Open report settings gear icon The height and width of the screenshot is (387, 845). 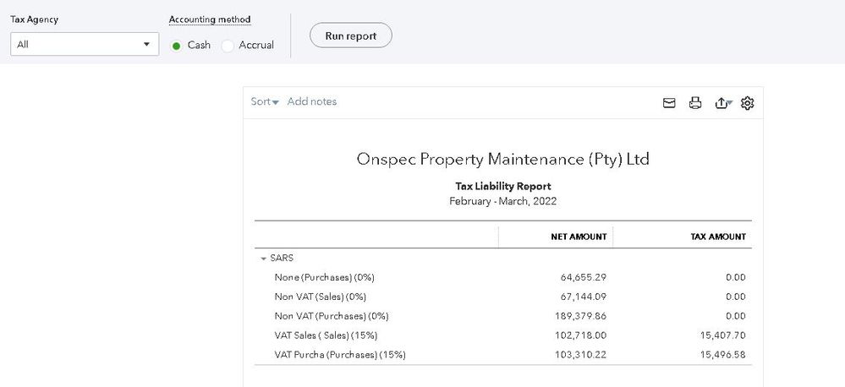(x=747, y=103)
